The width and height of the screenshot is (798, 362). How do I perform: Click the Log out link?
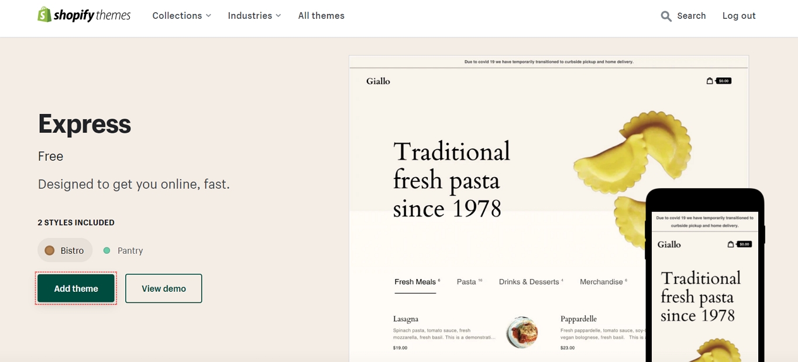coord(739,16)
